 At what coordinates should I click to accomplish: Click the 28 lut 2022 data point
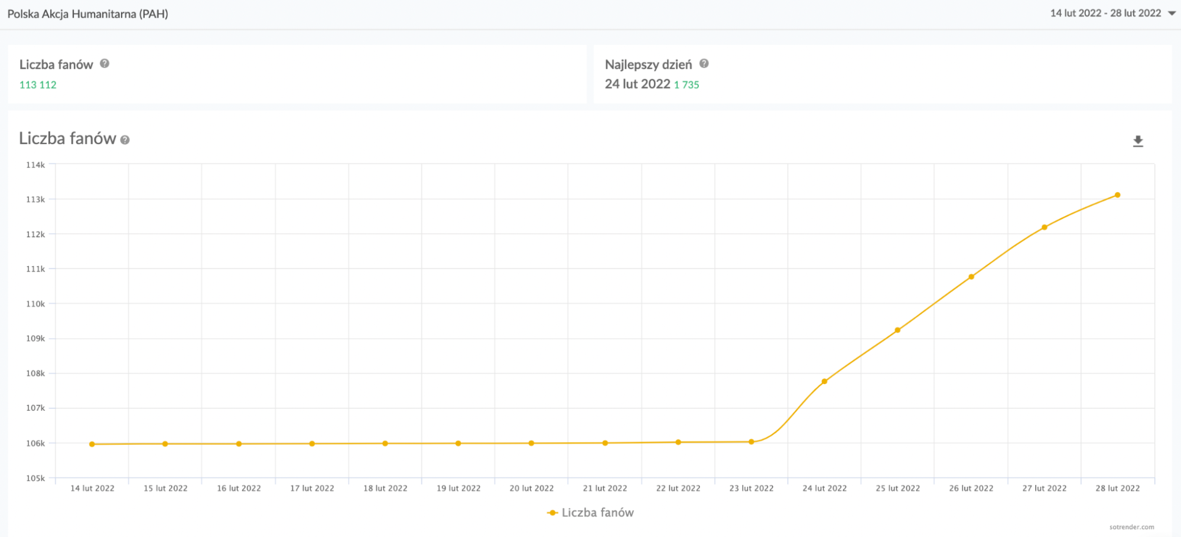(1117, 195)
